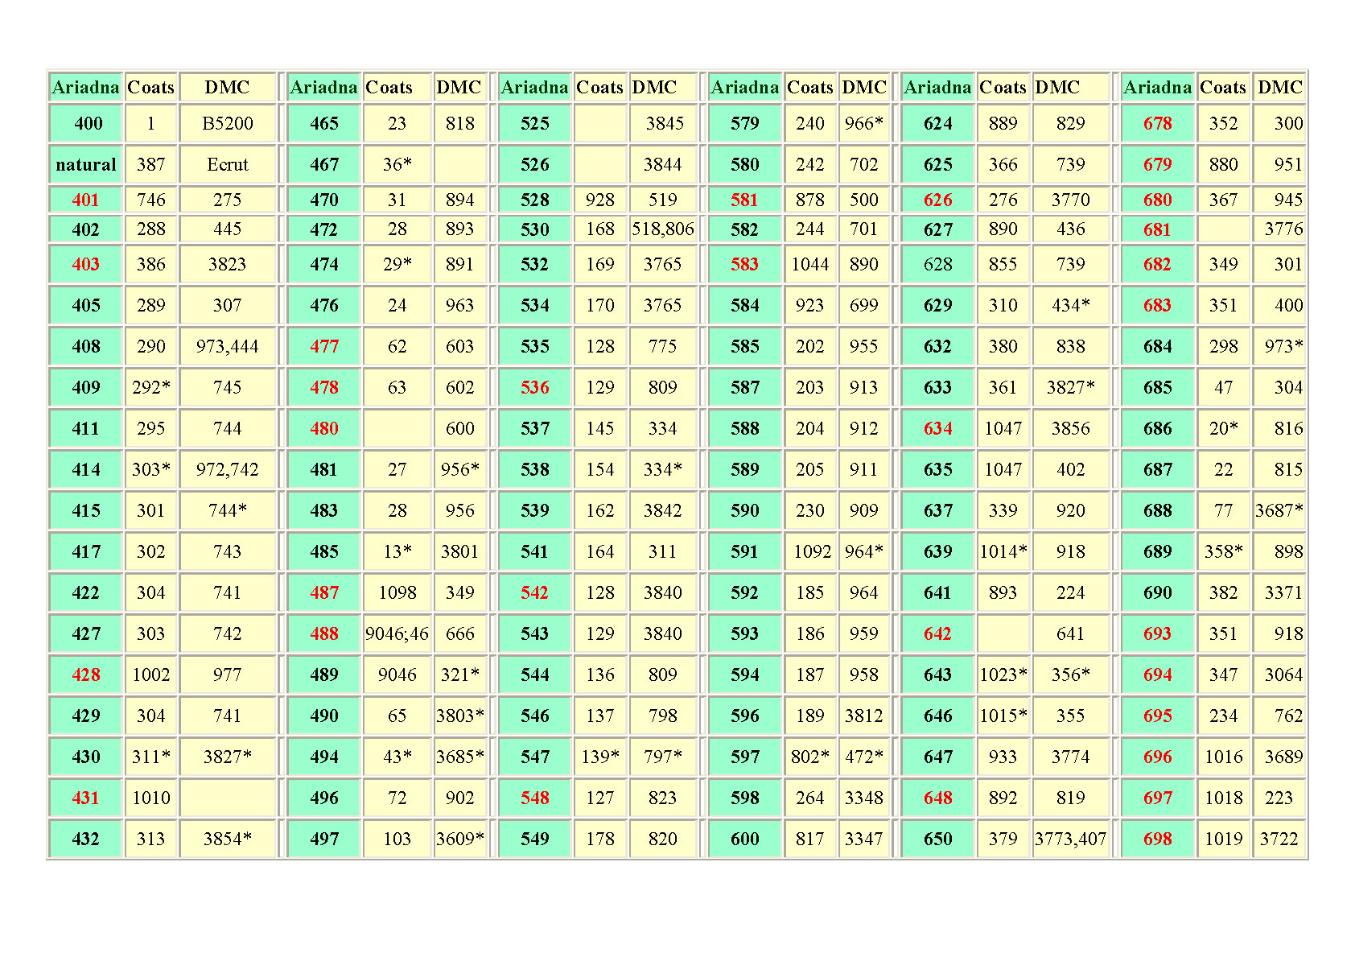This screenshot has height=957, width=1355.
Task: Click the "3845" DMC cell
Action: point(663,124)
